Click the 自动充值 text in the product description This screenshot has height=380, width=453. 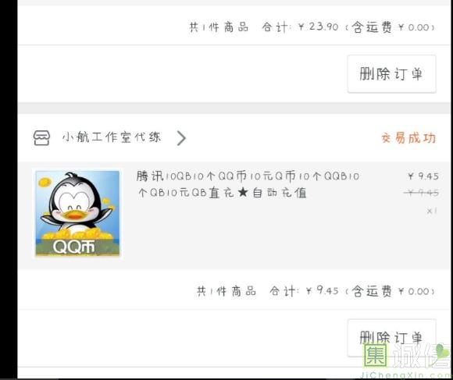tap(280, 193)
